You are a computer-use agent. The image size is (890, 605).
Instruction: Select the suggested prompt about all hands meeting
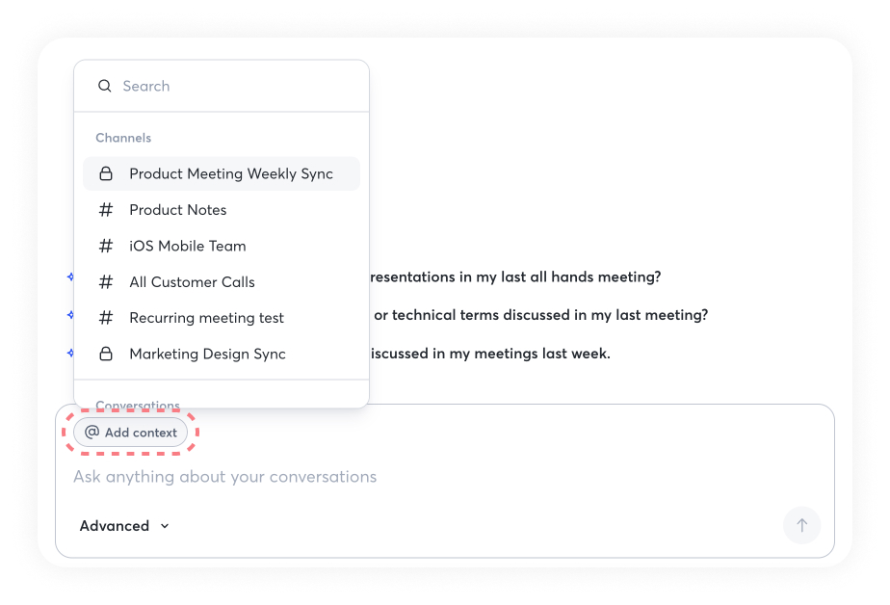click(x=515, y=277)
